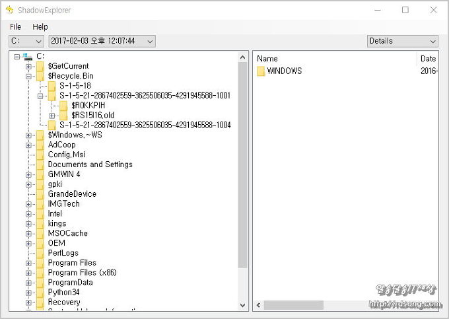Viewport: 449px width, 319px height.
Task: Click the C: drive icon in tree
Action: click(x=27, y=57)
